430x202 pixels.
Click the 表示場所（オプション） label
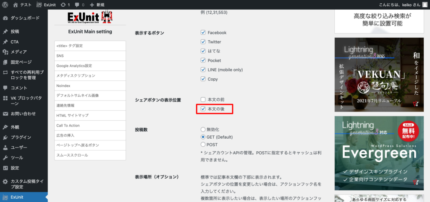(157, 177)
